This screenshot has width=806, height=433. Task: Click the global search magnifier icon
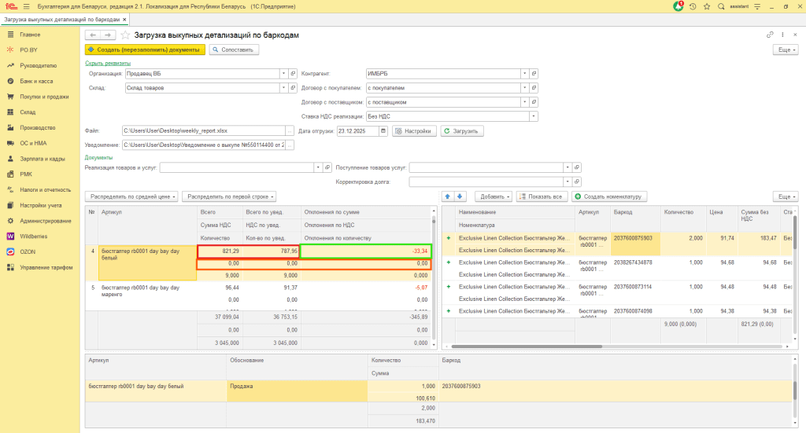coord(719,6)
